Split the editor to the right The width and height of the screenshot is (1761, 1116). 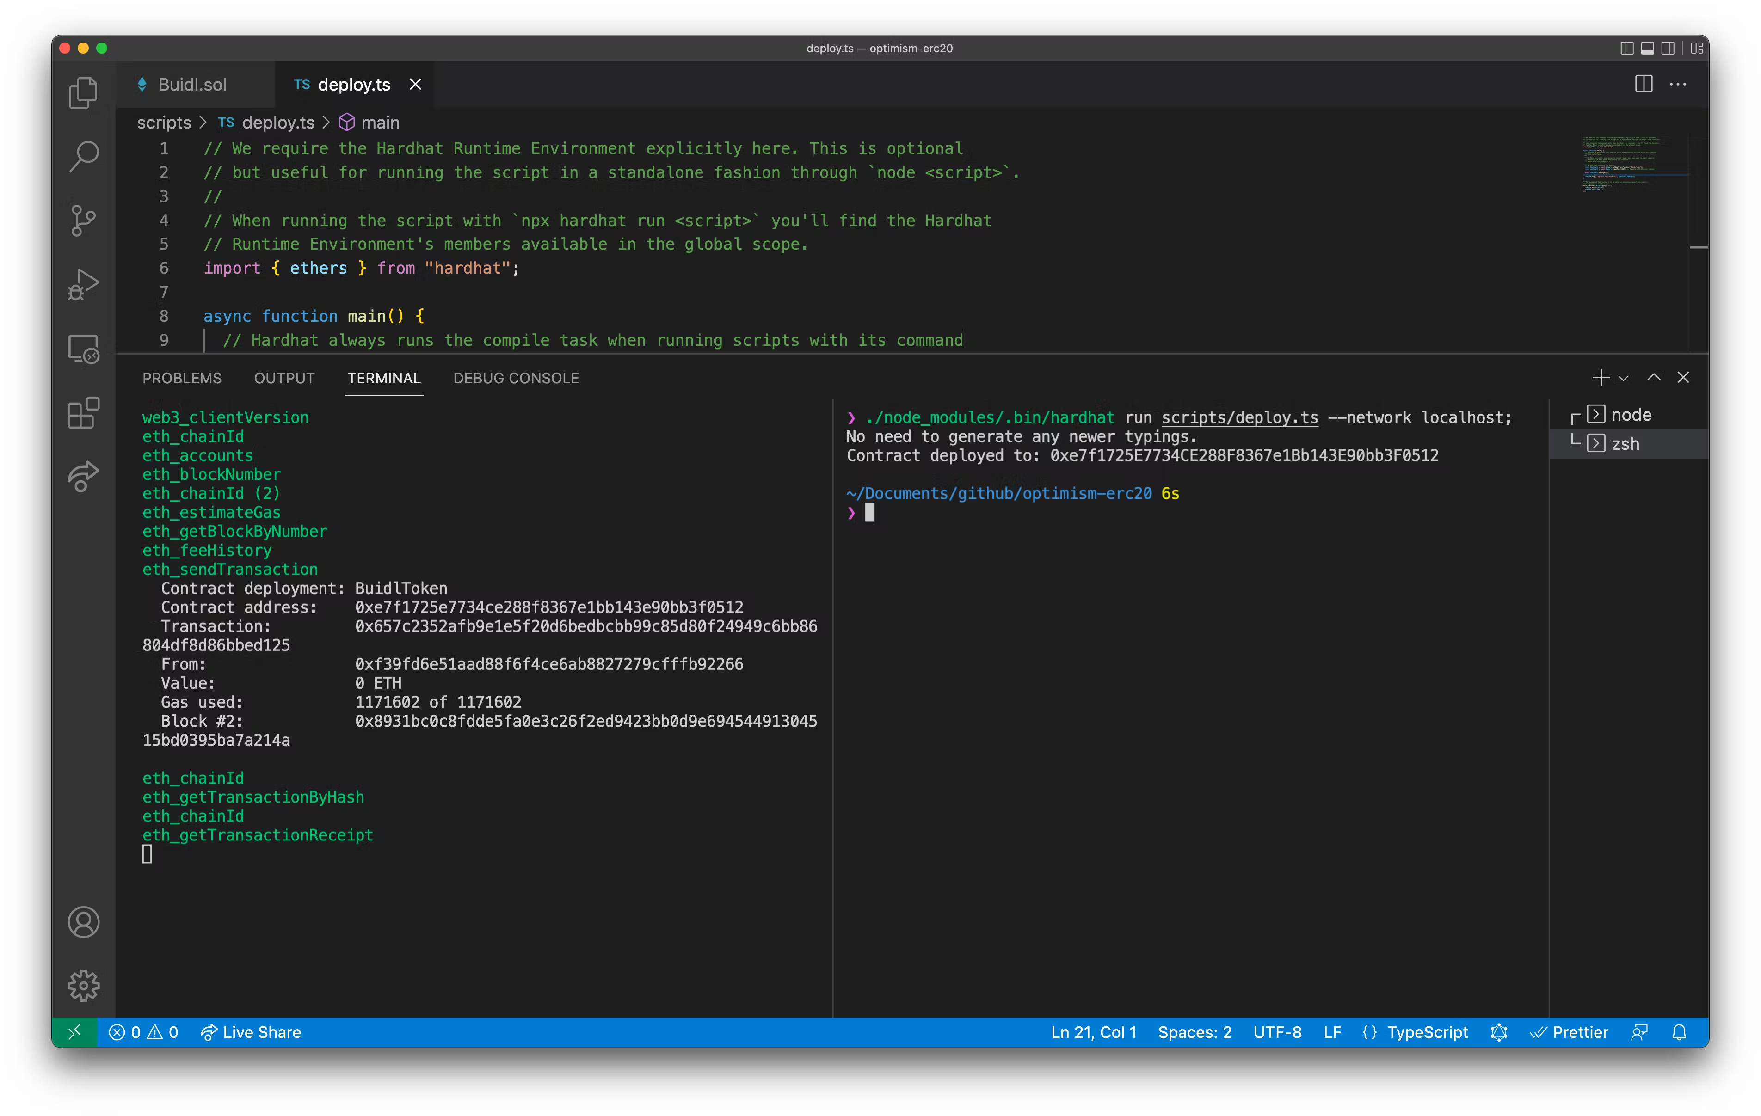pyautogui.click(x=1643, y=84)
